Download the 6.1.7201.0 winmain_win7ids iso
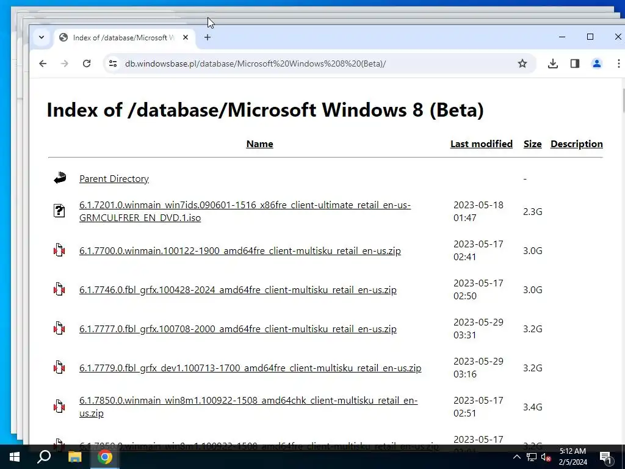The width and height of the screenshot is (625, 469). (x=245, y=211)
